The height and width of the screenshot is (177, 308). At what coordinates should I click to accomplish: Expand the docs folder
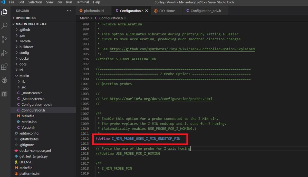pyautogui.click(x=23, y=64)
